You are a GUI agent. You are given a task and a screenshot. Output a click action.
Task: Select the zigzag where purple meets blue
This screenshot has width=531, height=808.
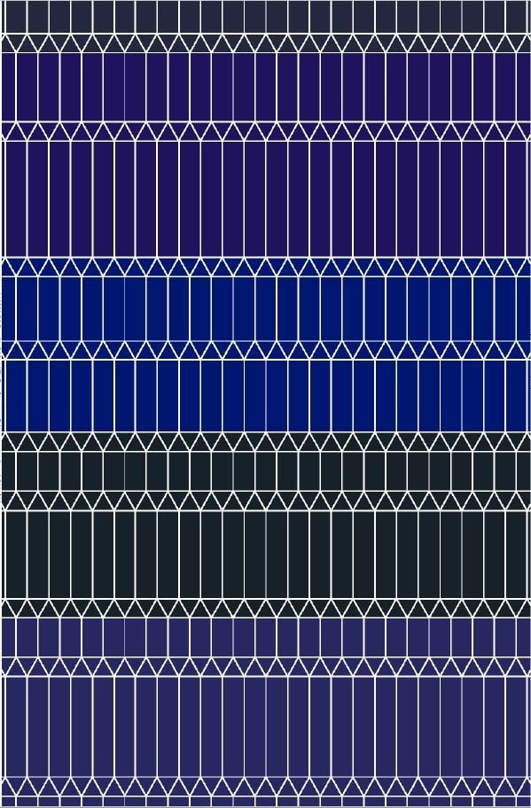click(266, 267)
